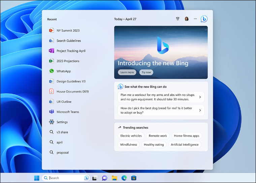The width and height of the screenshot is (256, 183).
Task: Click the Word icon next to UR Outline
Action: click(52, 102)
